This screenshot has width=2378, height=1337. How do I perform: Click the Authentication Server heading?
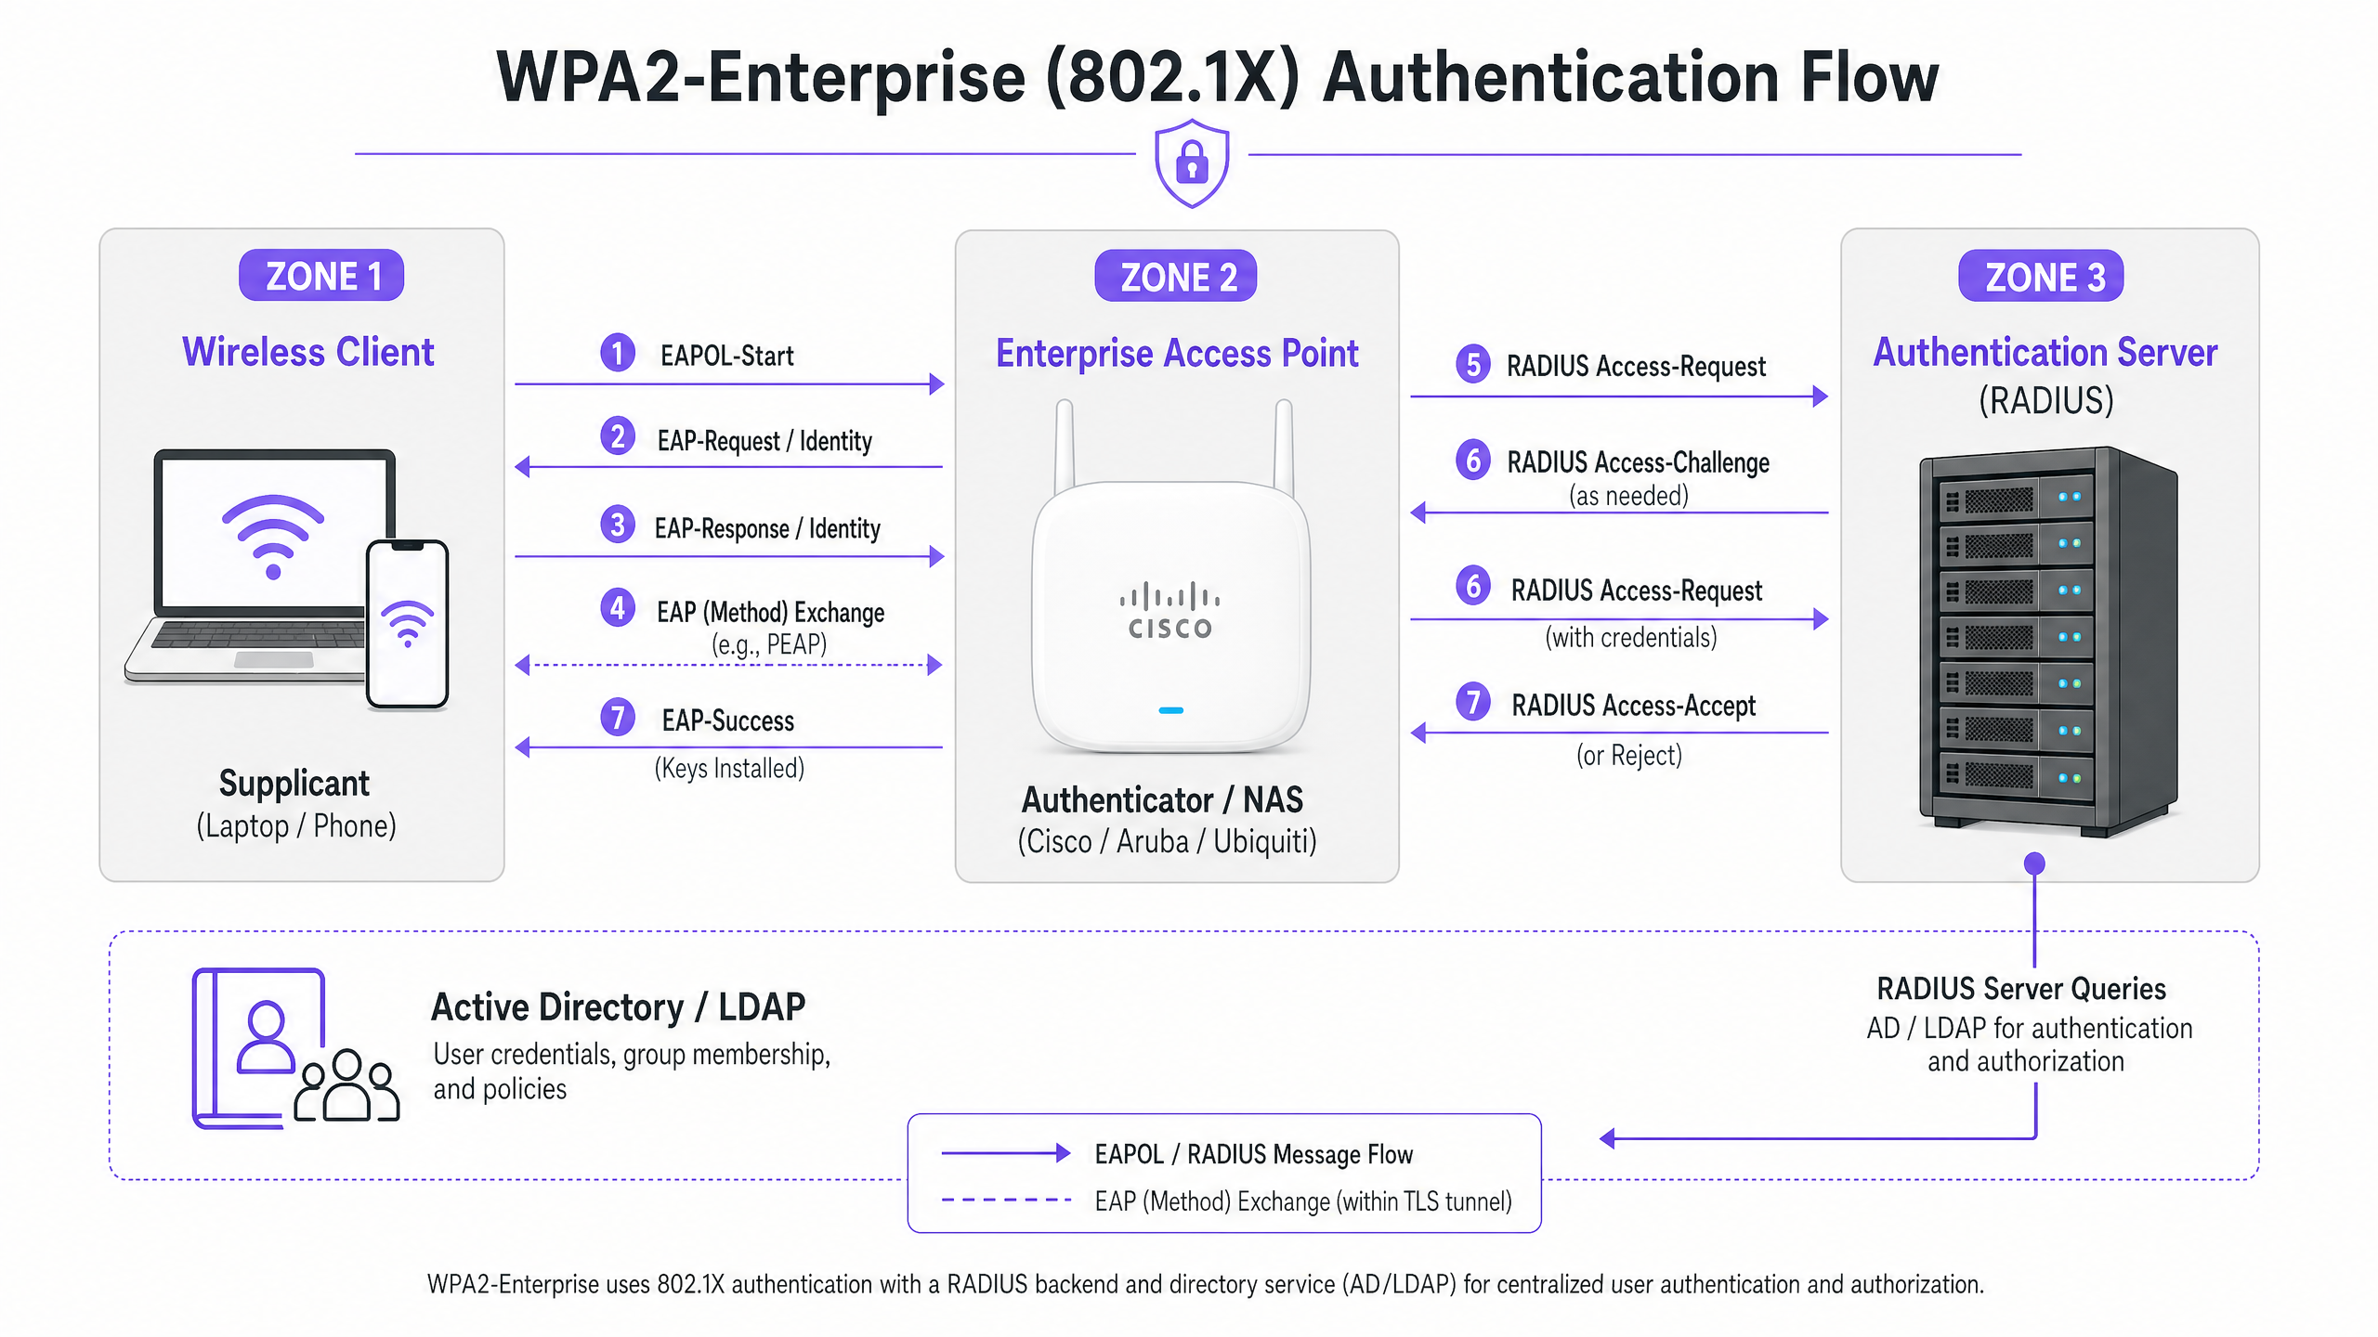click(x=2045, y=353)
